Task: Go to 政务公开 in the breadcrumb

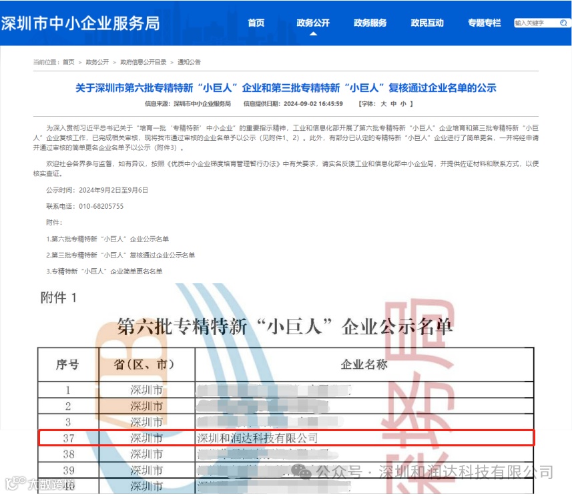Action: click(x=97, y=62)
